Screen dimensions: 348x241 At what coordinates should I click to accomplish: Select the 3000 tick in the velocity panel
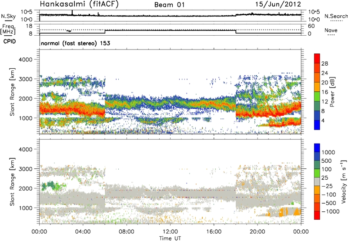[26, 169]
